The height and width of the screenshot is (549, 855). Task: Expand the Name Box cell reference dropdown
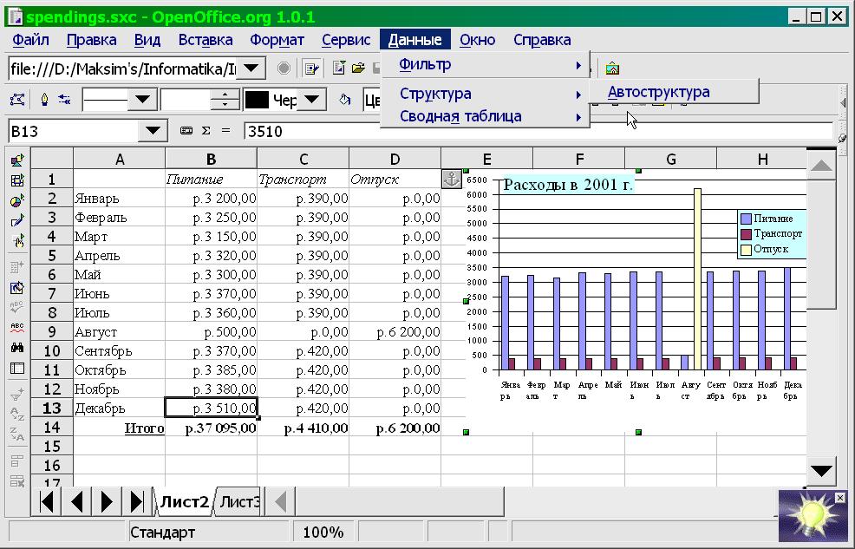point(153,131)
